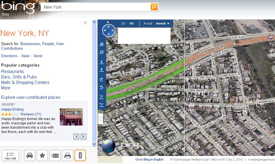Open the Welcome panel button

point(10,155)
